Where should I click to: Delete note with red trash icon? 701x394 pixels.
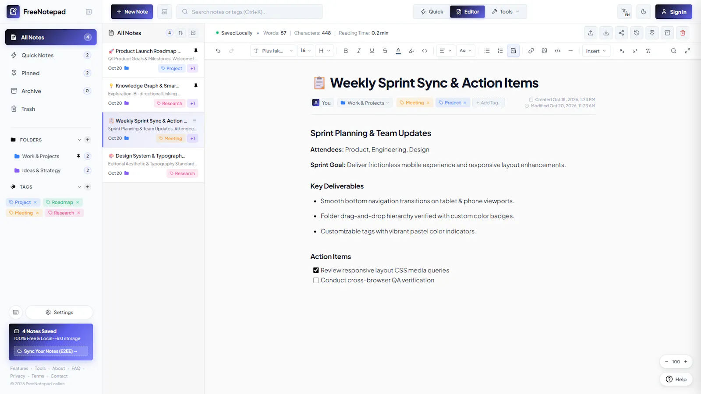tap(683, 33)
